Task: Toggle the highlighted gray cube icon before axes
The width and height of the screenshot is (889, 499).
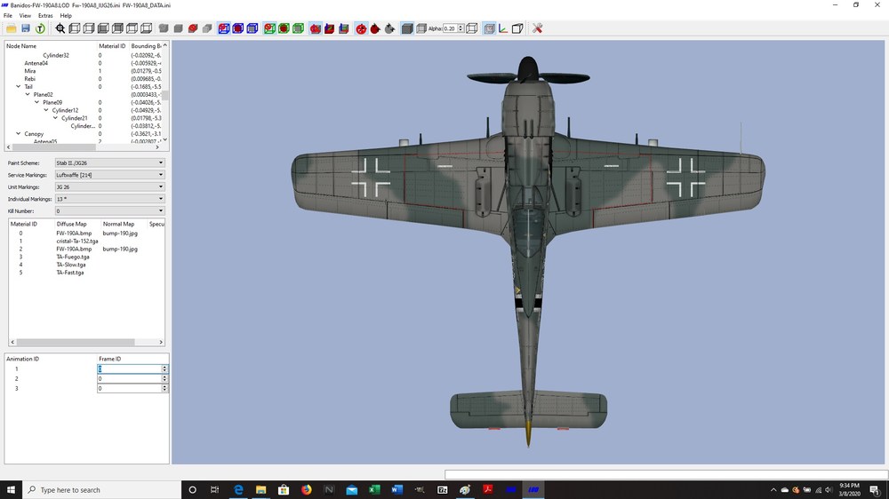Action: click(x=489, y=28)
